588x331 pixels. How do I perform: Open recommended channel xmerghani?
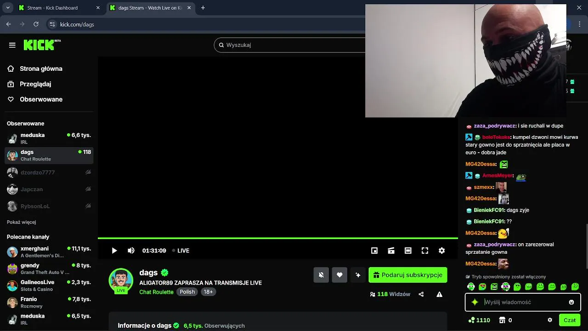[x=49, y=252]
